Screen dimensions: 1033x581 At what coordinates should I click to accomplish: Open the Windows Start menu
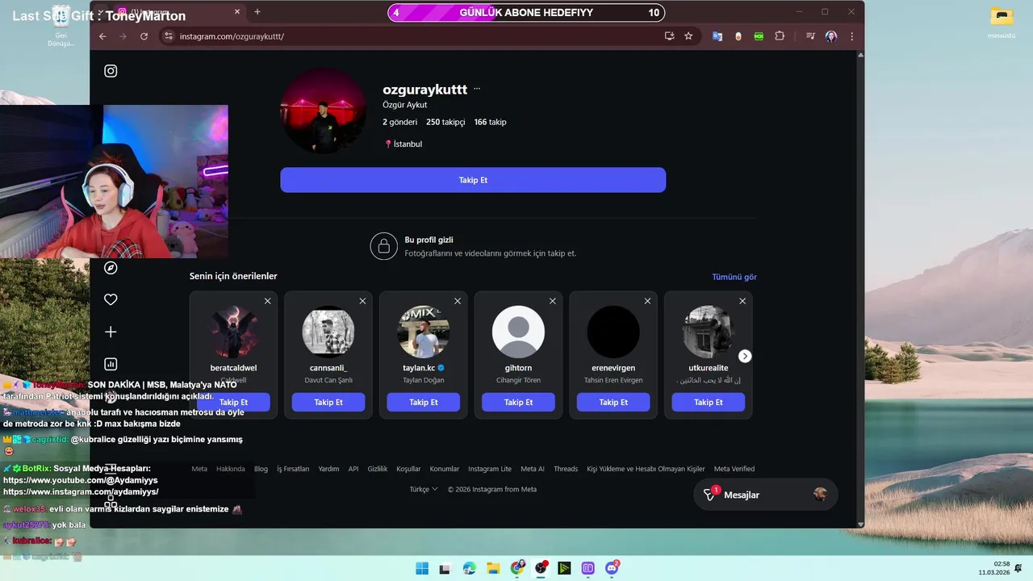point(422,568)
